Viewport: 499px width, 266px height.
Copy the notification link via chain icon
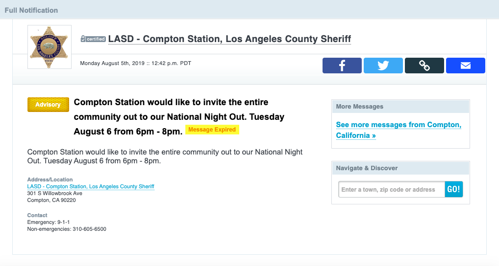pos(424,66)
